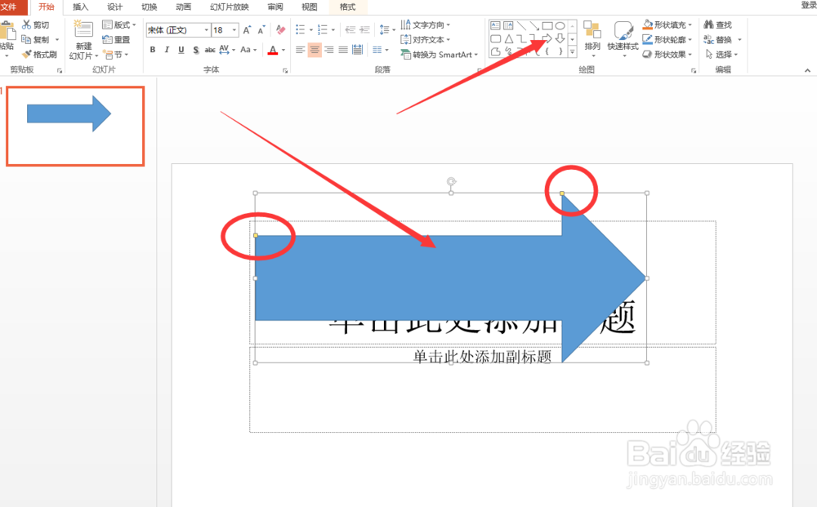Switch to the Transitions (切换) tab
The height and width of the screenshot is (507, 817).
click(149, 7)
